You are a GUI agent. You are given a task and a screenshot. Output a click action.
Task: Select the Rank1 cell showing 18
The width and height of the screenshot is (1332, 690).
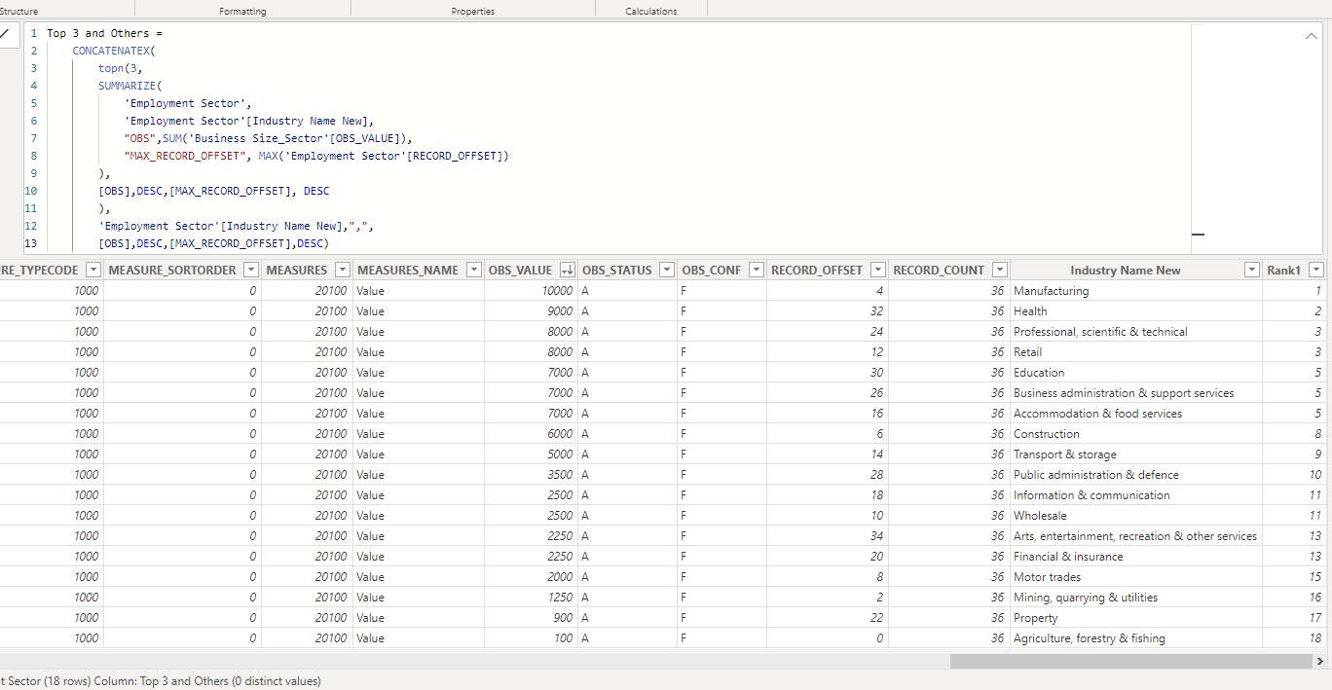pyautogui.click(x=1294, y=638)
